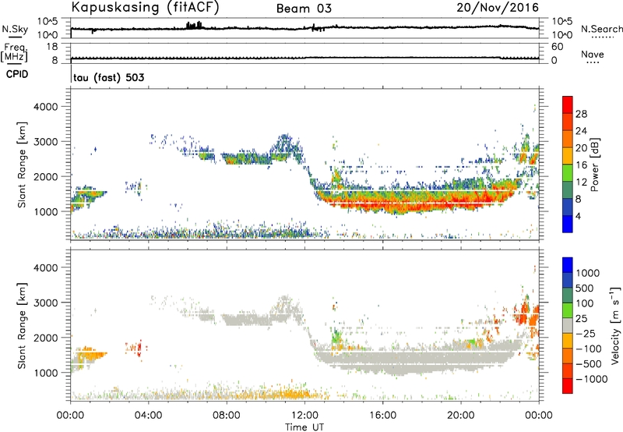The height and width of the screenshot is (432, 623).
Task: Click the "Kapuskasing (fitACF)" plot title
Action: pos(145,8)
